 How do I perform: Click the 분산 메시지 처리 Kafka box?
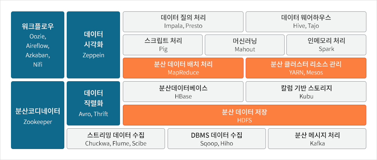pos(317,138)
